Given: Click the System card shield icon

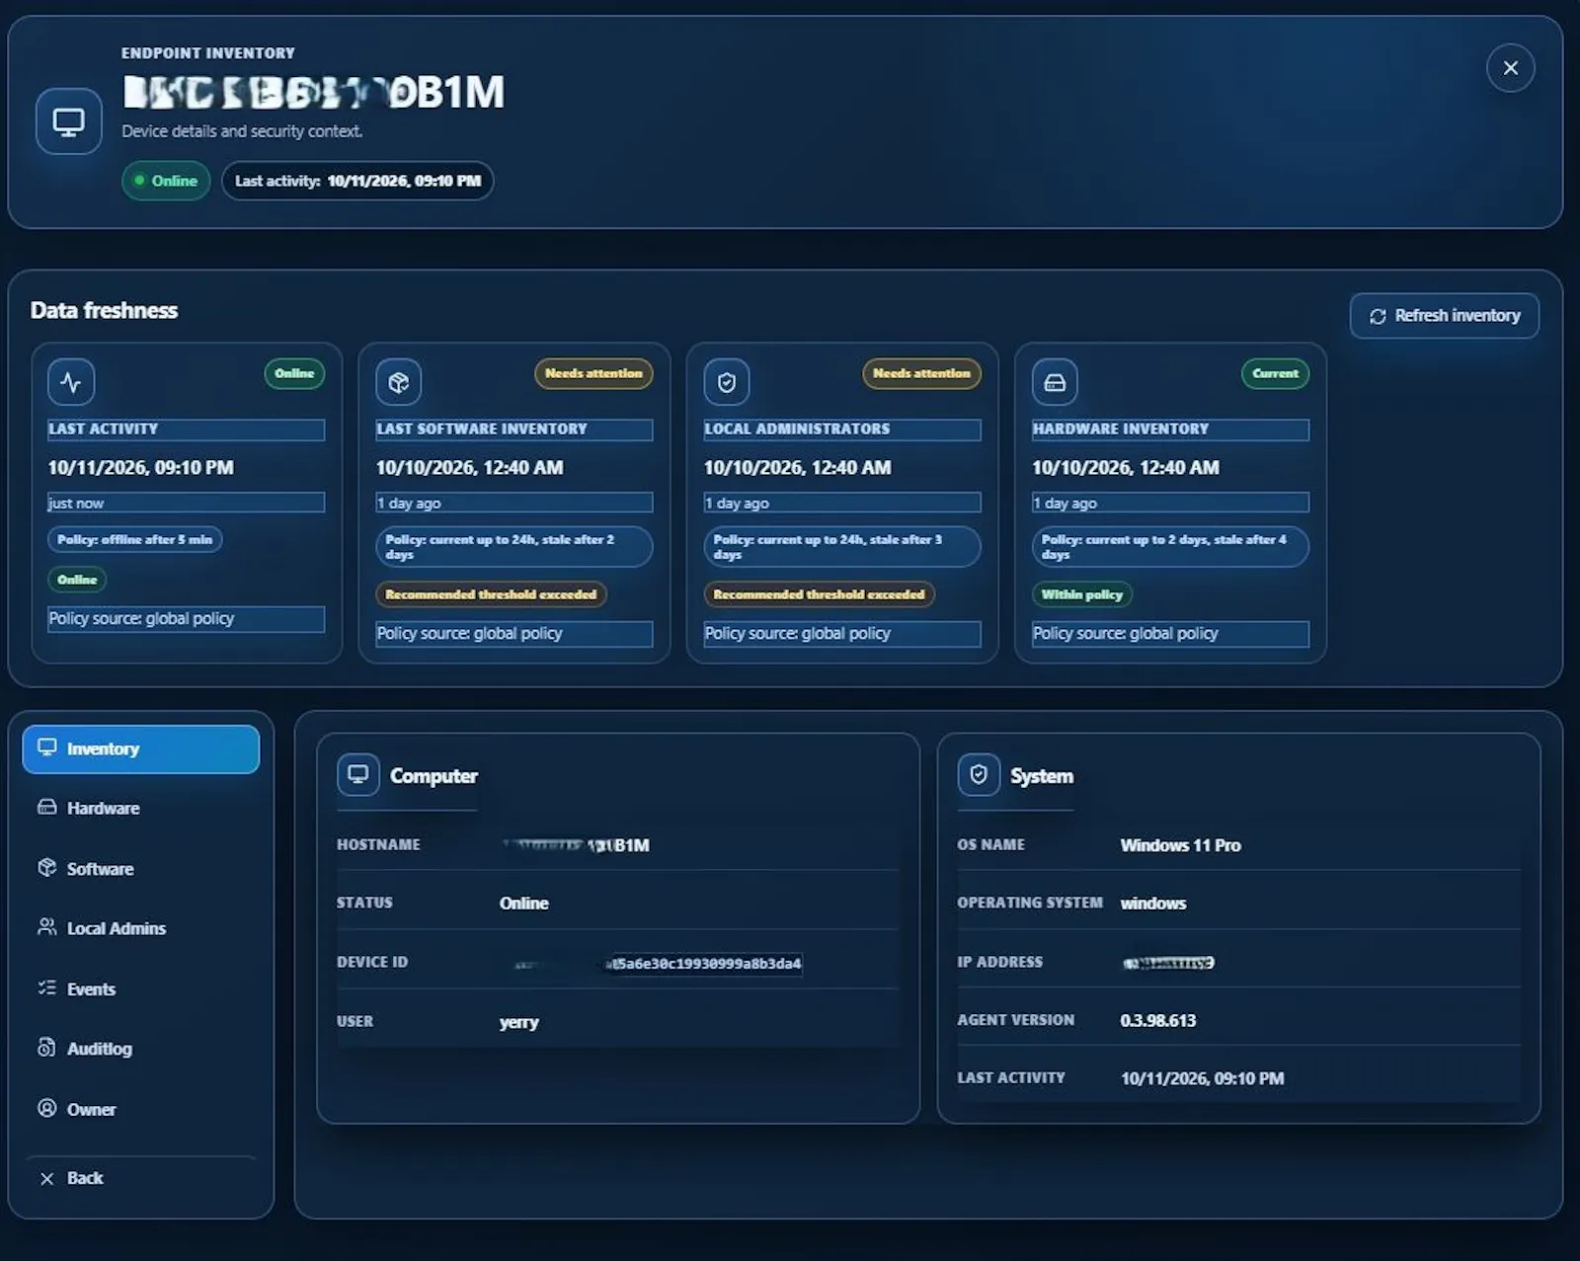Looking at the screenshot, I should 979,774.
